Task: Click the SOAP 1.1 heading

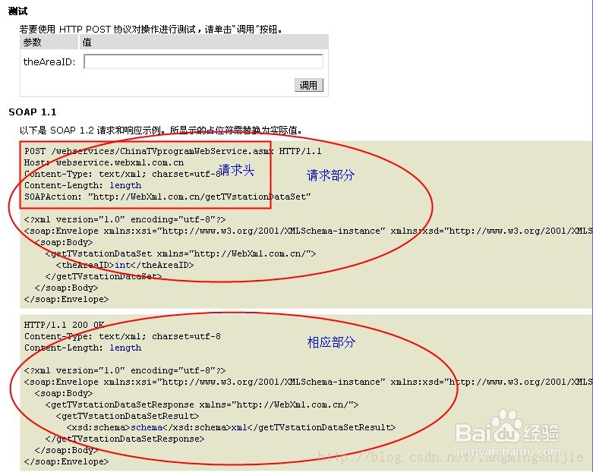Action: click(x=33, y=112)
